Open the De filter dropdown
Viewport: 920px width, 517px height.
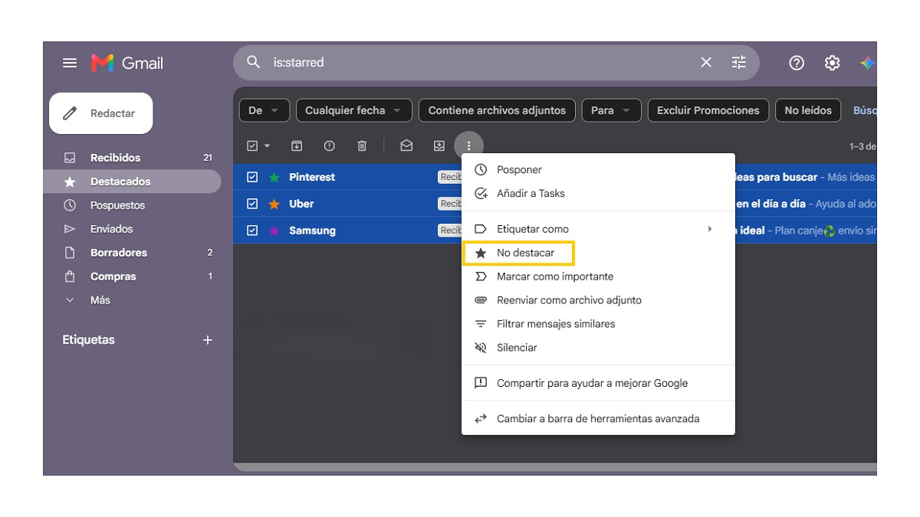(x=264, y=110)
